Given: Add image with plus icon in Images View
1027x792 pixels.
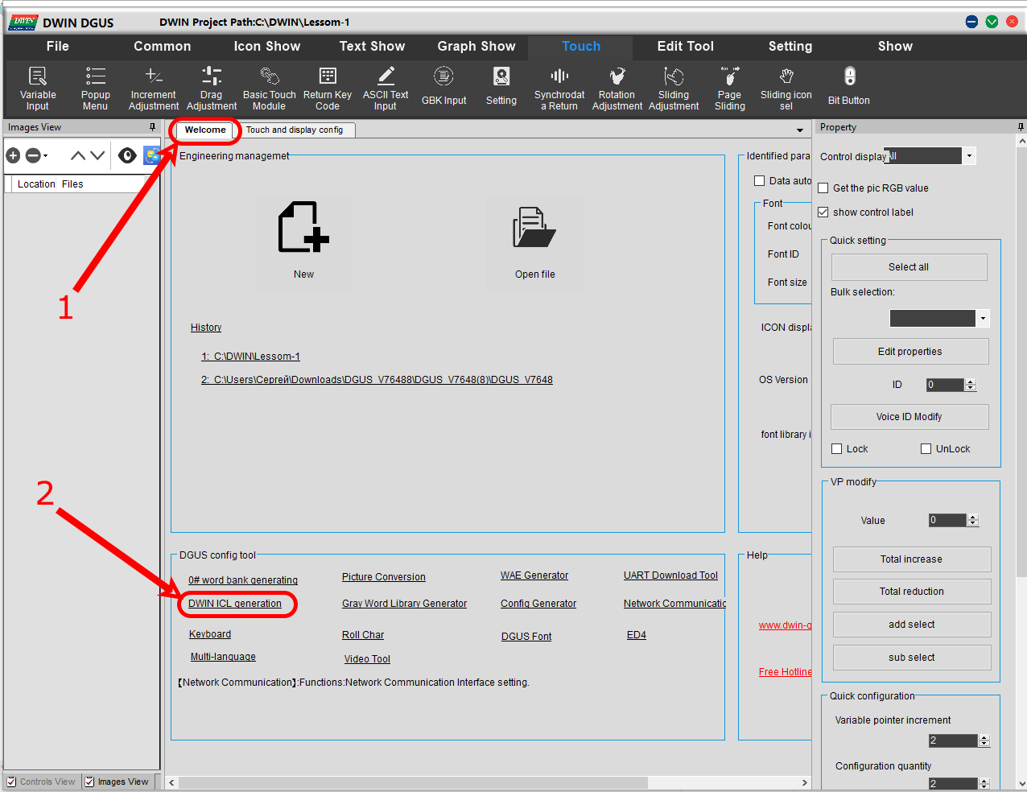Looking at the screenshot, I should 13,155.
